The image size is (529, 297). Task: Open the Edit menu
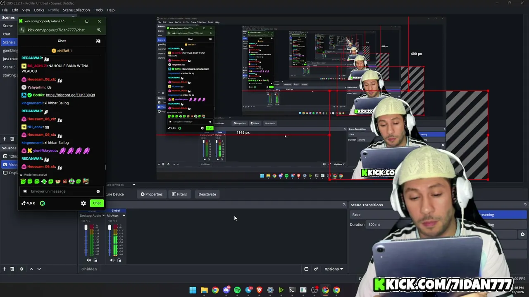(x=15, y=10)
